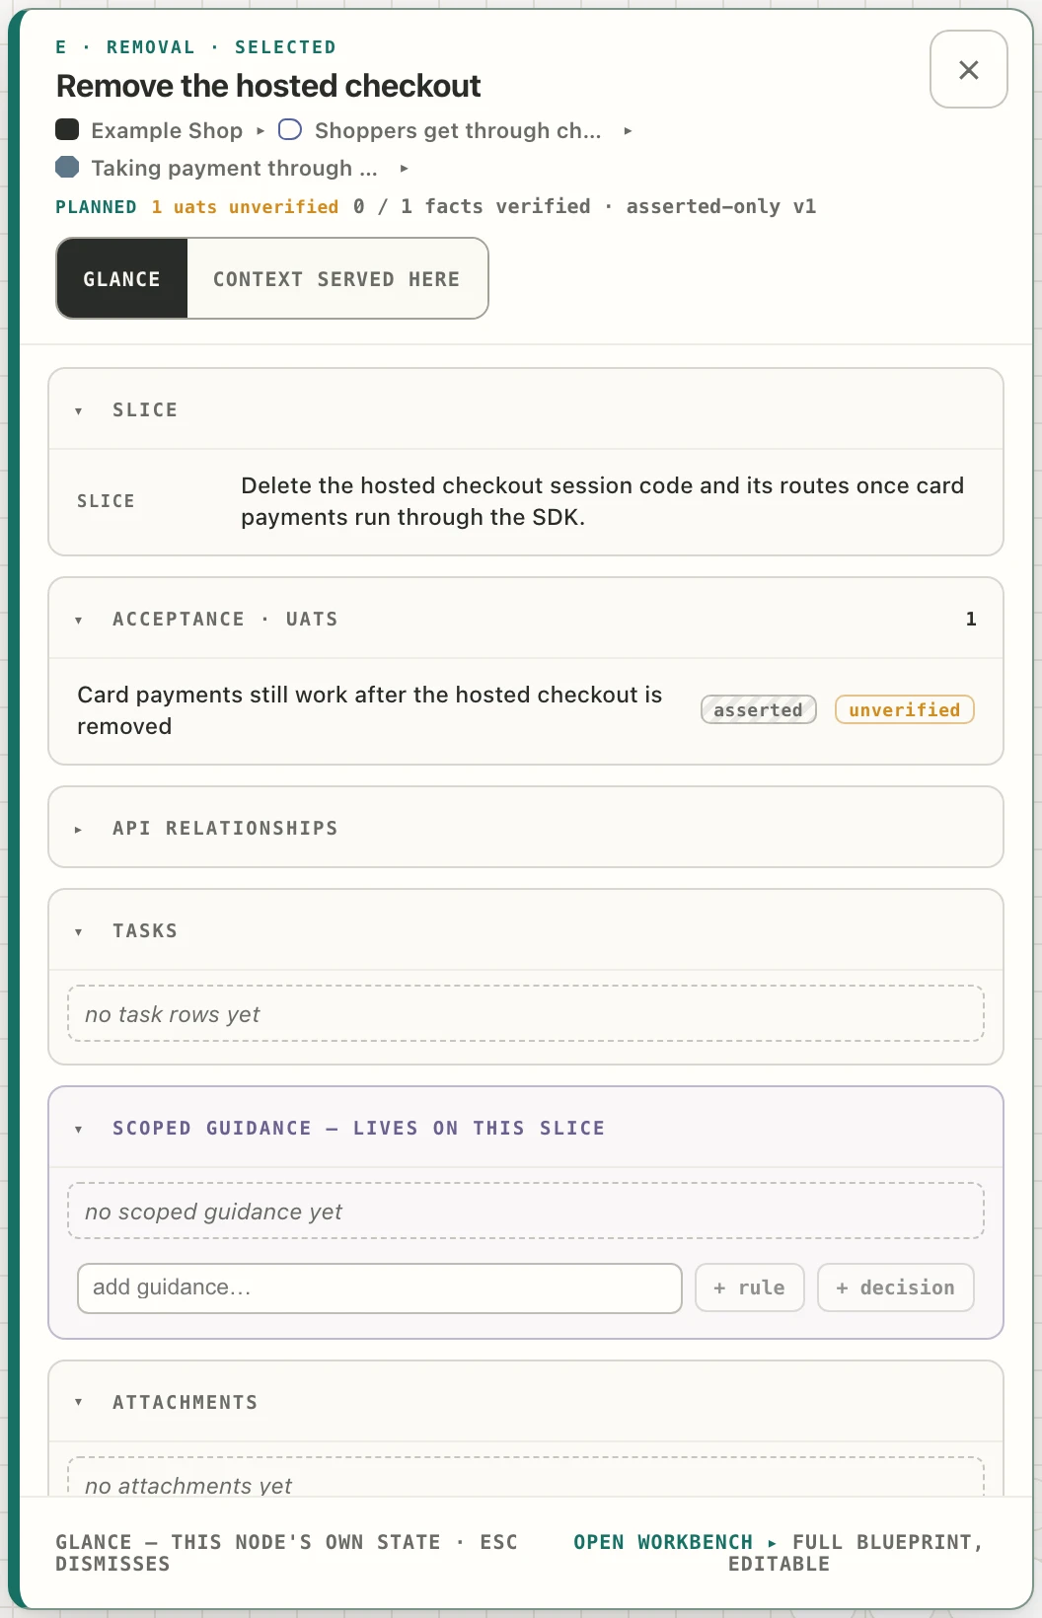Click the 'Delete the hosted checkout session' slice description
Image resolution: width=1042 pixels, height=1618 pixels.
point(603,501)
